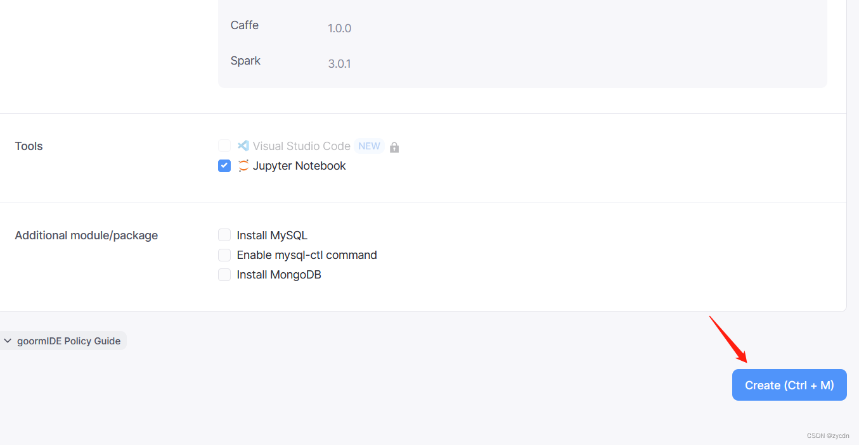Click the Visual Studio Code label

click(x=302, y=146)
